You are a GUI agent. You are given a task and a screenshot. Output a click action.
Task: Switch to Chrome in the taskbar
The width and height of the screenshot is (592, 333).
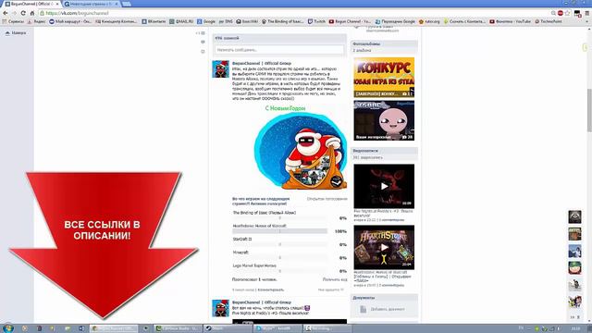(114, 328)
